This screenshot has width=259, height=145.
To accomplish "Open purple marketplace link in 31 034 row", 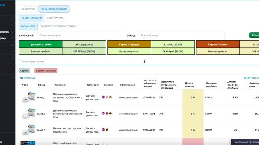I will pyautogui.click(x=104, y=113).
